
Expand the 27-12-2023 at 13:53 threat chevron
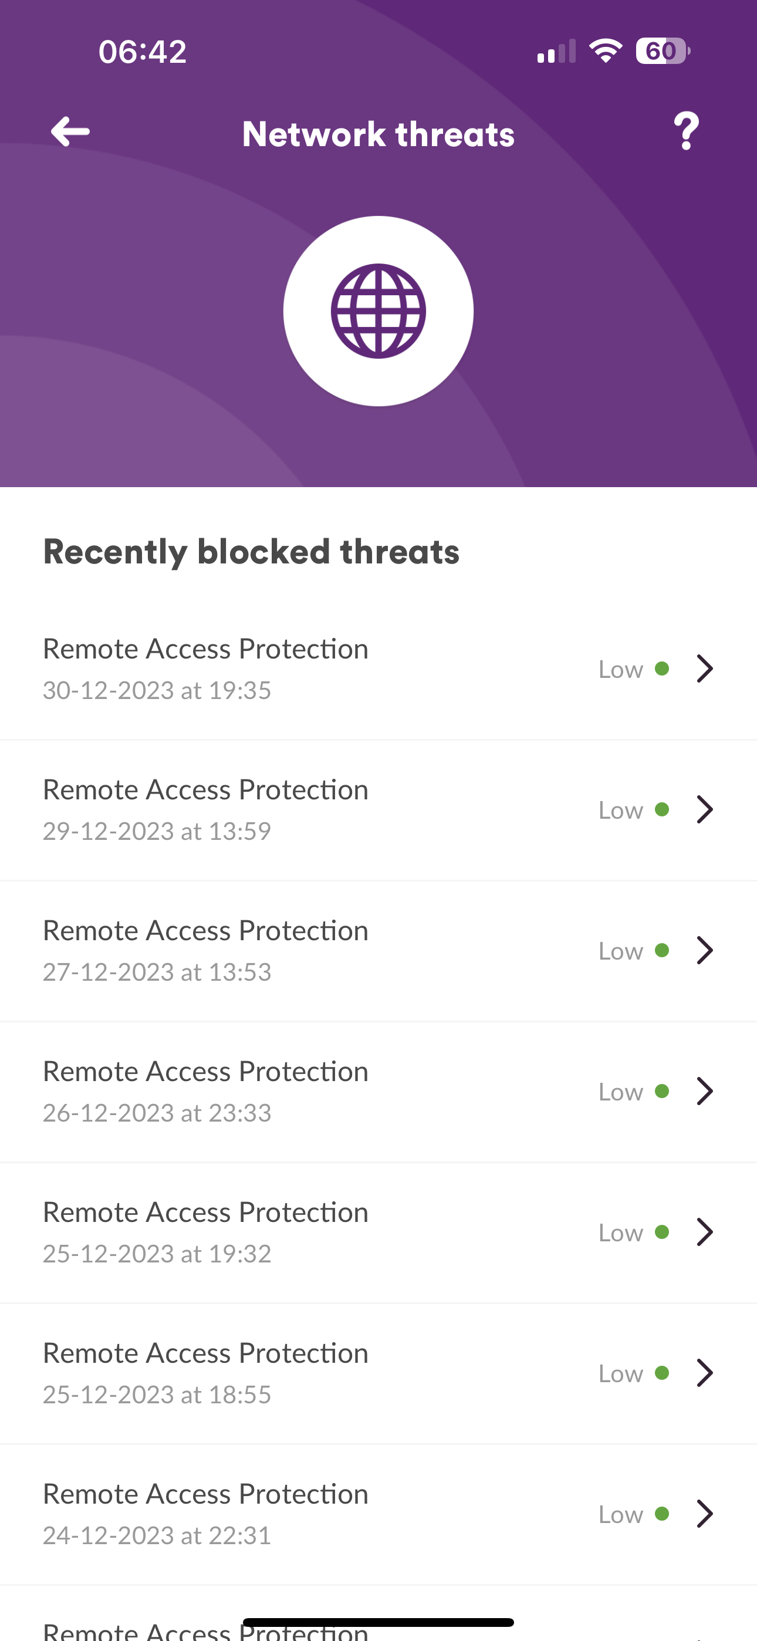tap(705, 950)
